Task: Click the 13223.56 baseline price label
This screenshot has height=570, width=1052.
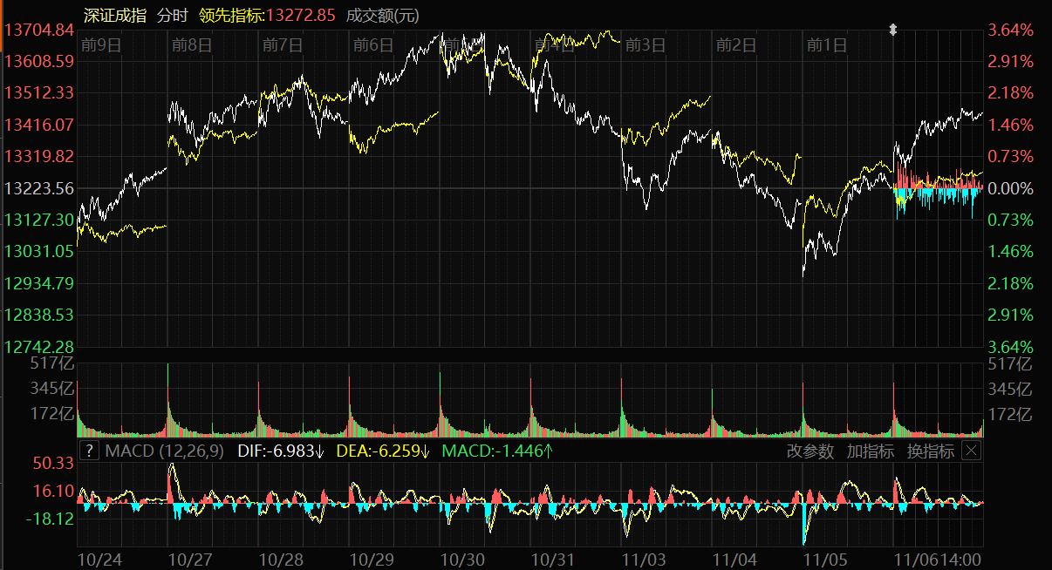Action: [39, 188]
